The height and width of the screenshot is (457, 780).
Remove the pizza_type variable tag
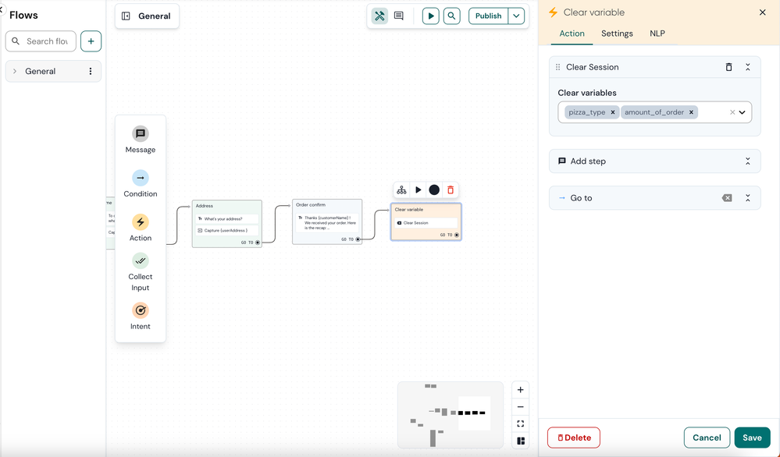[613, 112]
